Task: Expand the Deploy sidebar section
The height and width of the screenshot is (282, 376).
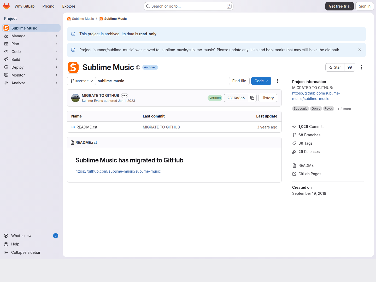Action: pyautogui.click(x=31, y=67)
